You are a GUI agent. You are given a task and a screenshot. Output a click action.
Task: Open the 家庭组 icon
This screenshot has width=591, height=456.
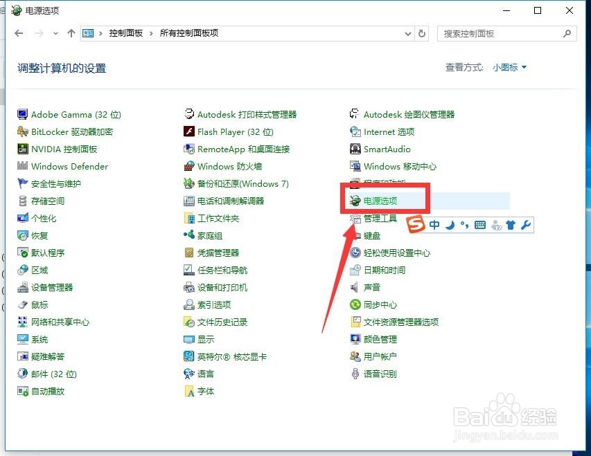[189, 235]
